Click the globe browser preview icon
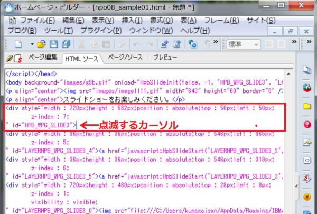The width and height of the screenshot is (317, 214). point(192,44)
